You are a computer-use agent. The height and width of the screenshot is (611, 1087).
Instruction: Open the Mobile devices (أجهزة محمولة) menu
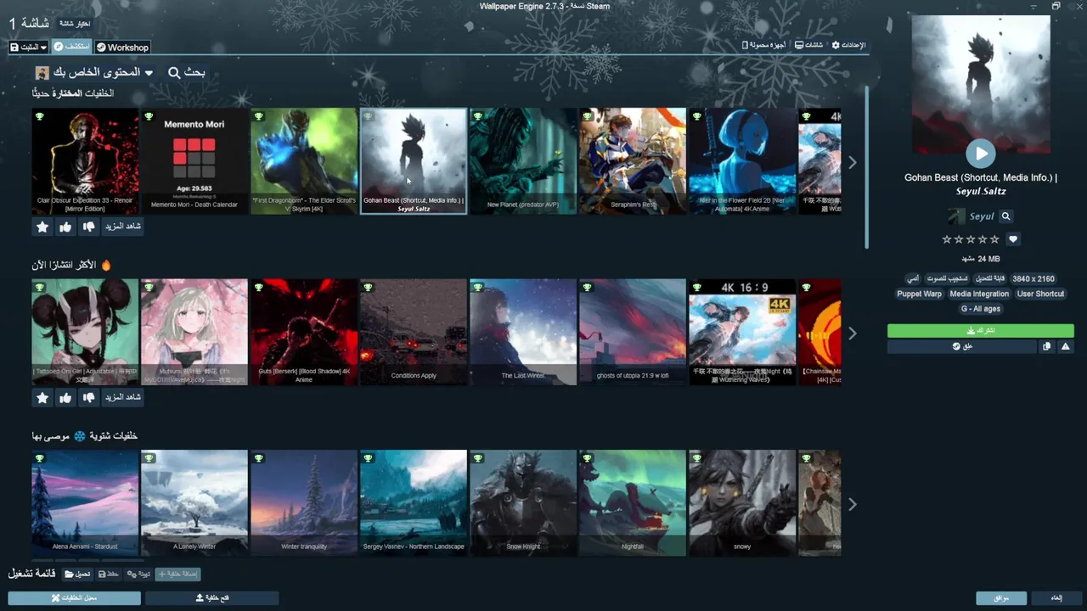coord(763,44)
